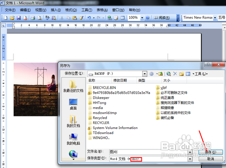Open the 窗口(W) menu

click(x=118, y=10)
